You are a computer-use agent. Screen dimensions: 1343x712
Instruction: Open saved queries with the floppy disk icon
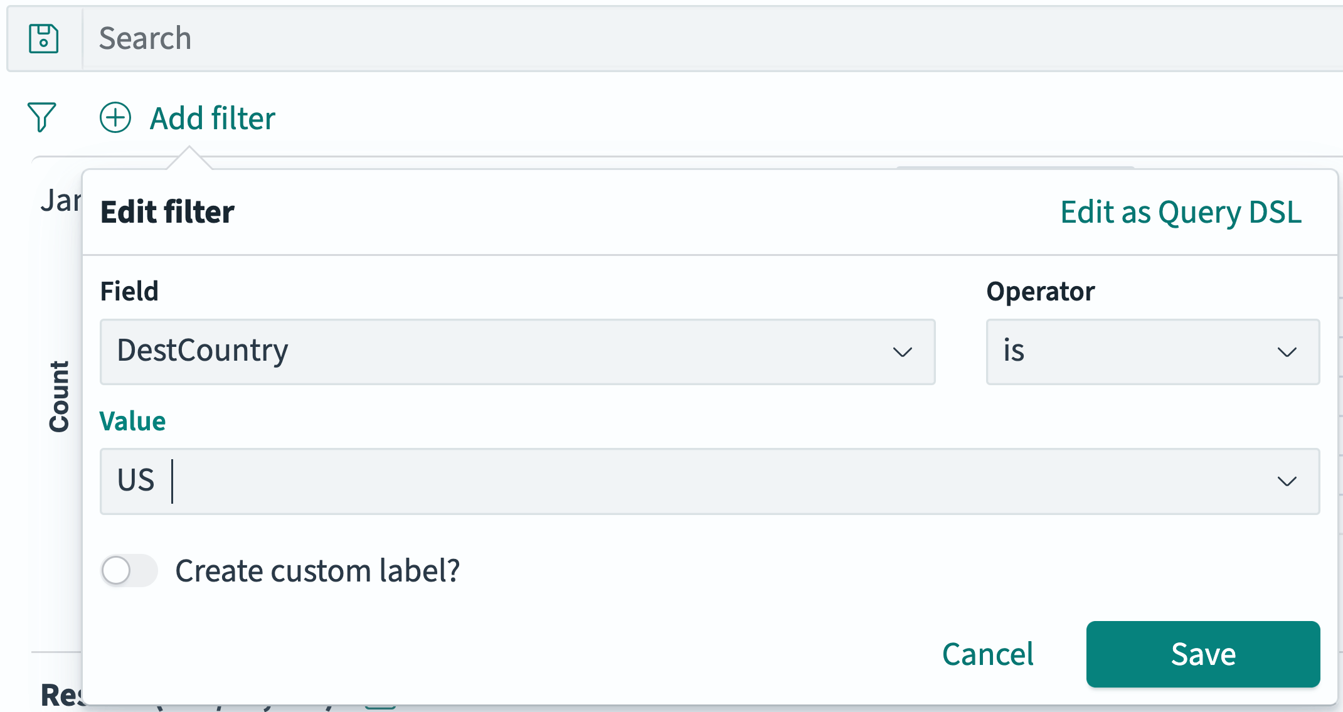click(43, 38)
